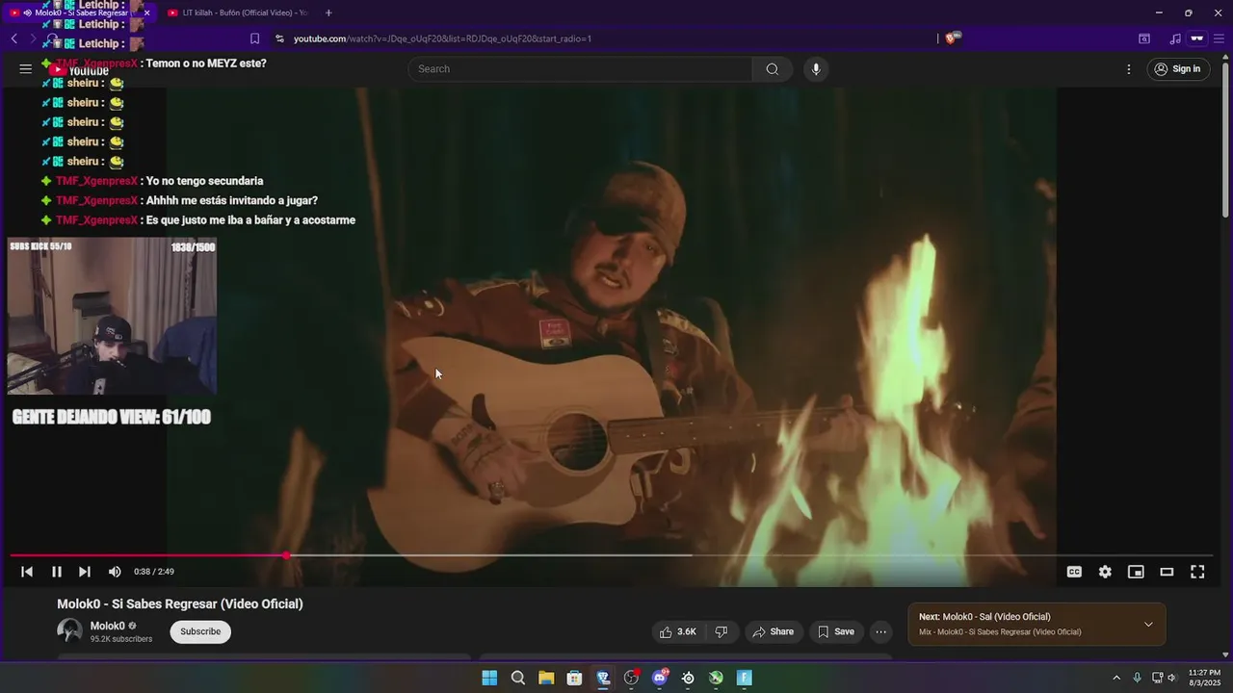Mute the video volume
Image resolution: width=1233 pixels, height=693 pixels.
(x=115, y=572)
